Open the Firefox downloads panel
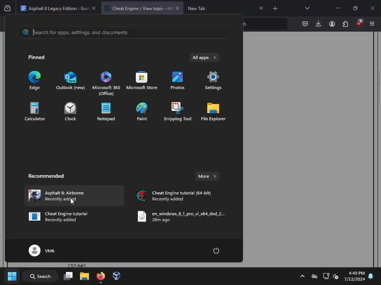 click(x=318, y=24)
